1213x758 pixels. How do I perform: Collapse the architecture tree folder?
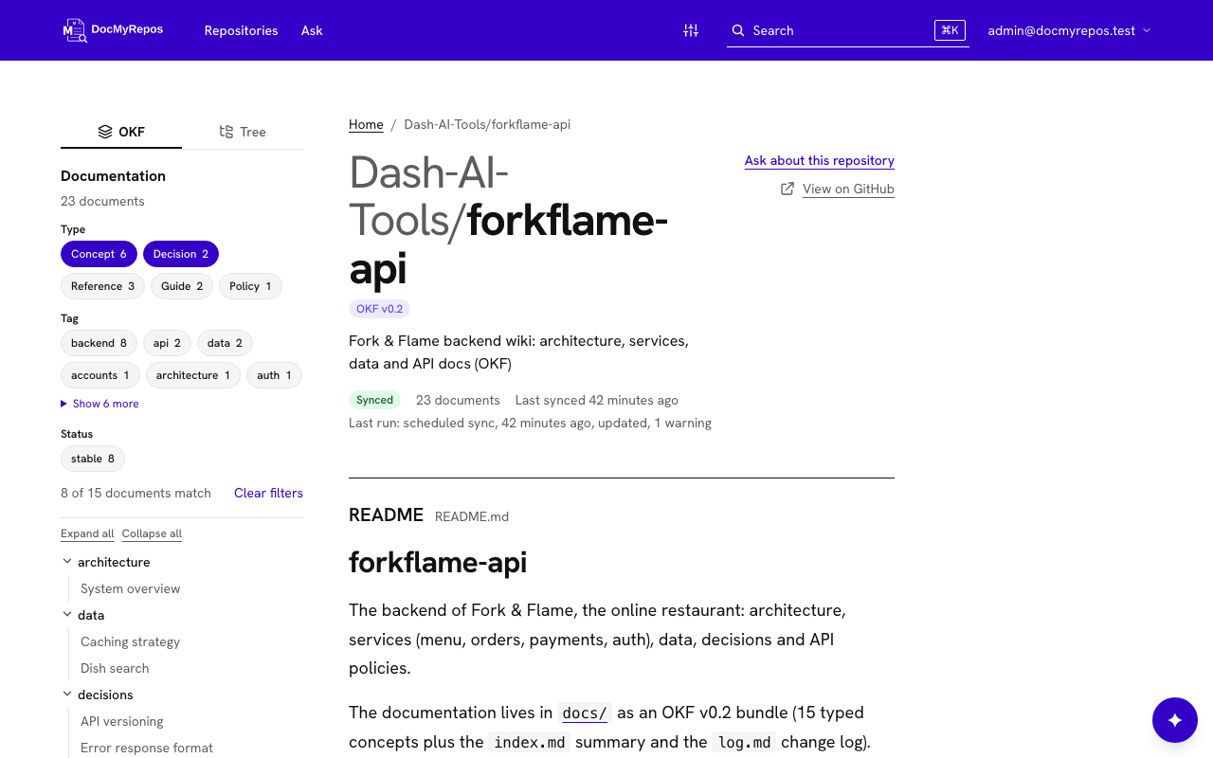[x=67, y=562]
